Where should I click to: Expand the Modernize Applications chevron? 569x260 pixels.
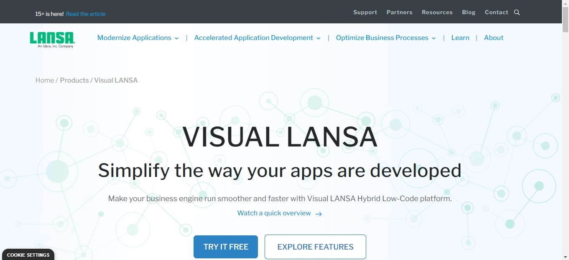pyautogui.click(x=176, y=38)
